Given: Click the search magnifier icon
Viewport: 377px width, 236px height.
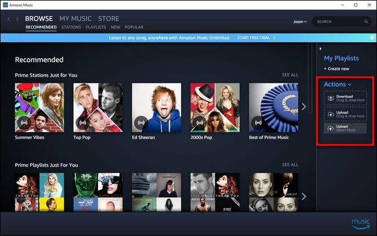Looking at the screenshot, I should 366,21.
